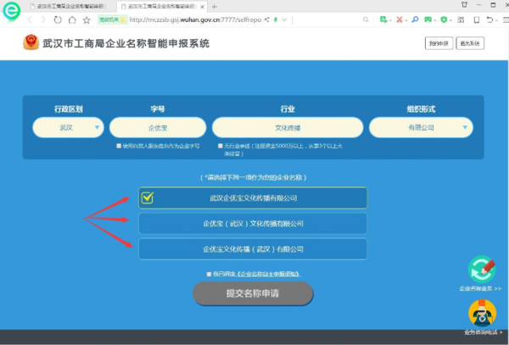Click the 360 browser logo icon
Viewport: 509px width, 345px height.
point(11,11)
